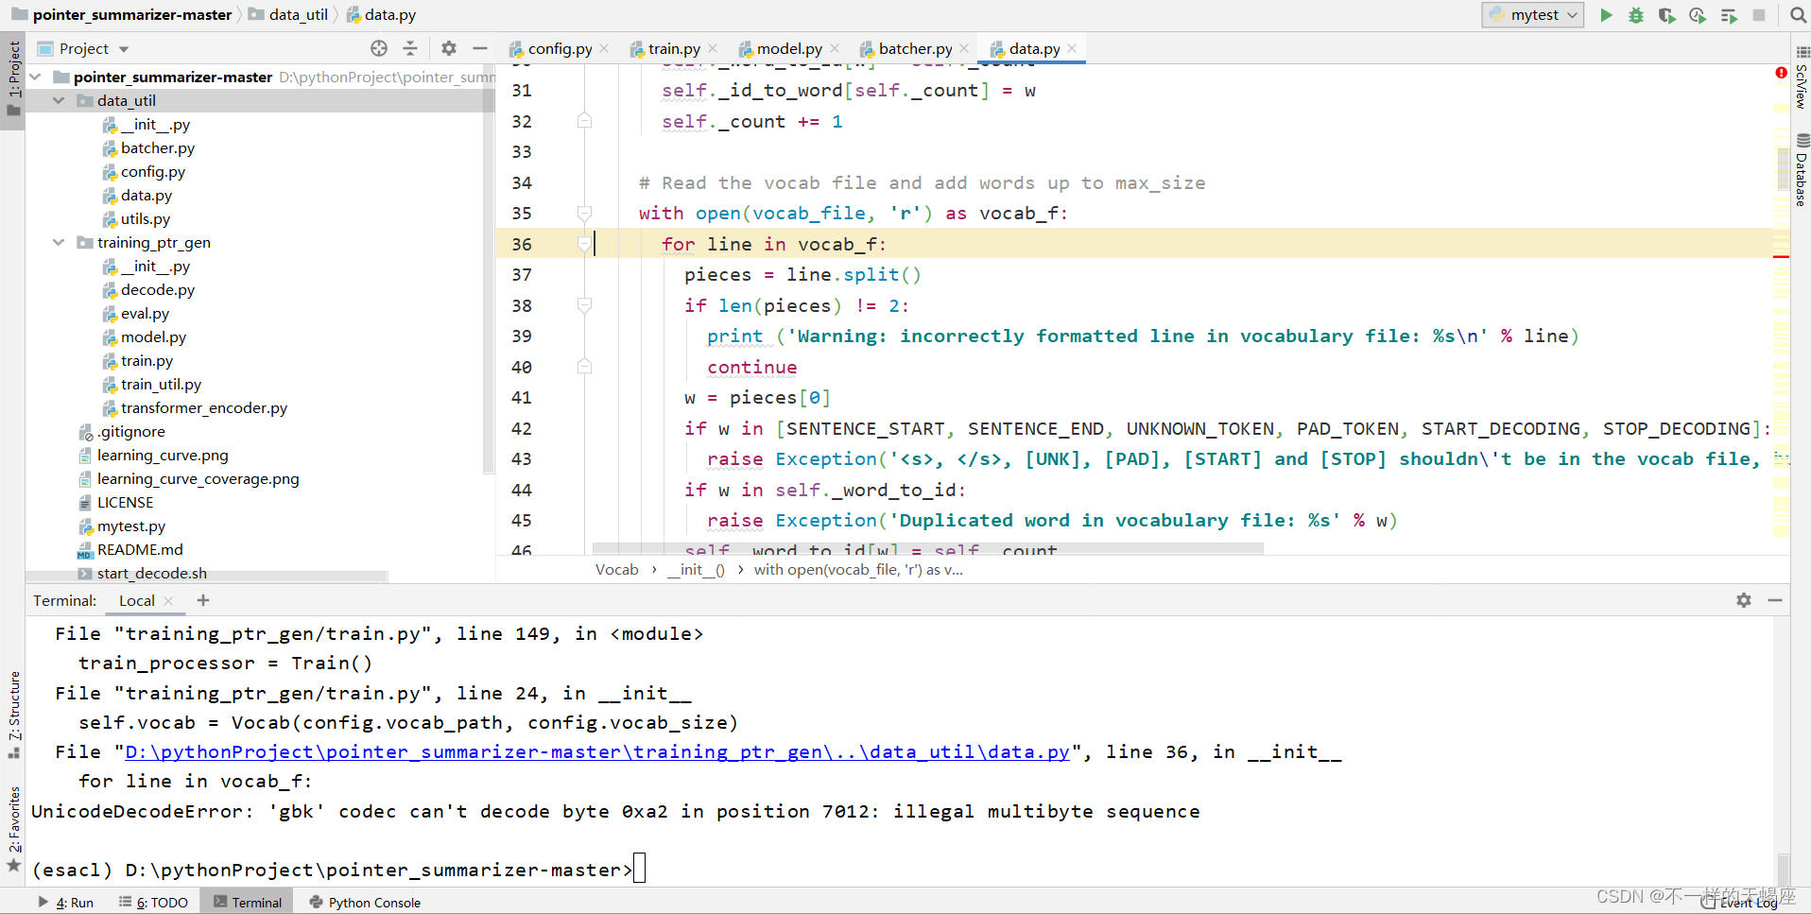Fold the if block at line 38
Screen dimensions: 1811x914
coord(584,305)
